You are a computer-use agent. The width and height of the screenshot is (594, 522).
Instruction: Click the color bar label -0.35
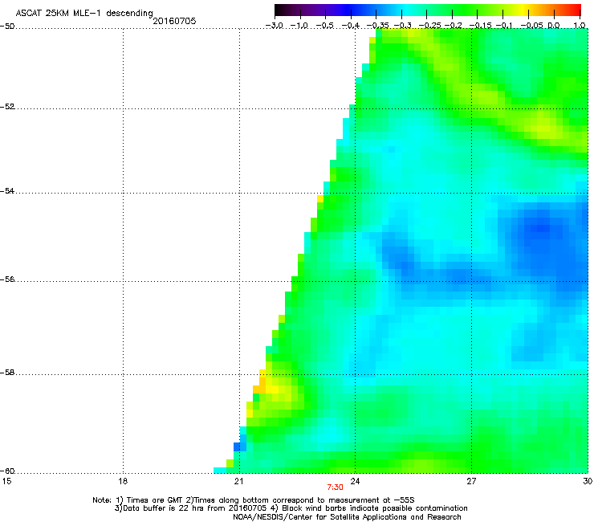378,26
